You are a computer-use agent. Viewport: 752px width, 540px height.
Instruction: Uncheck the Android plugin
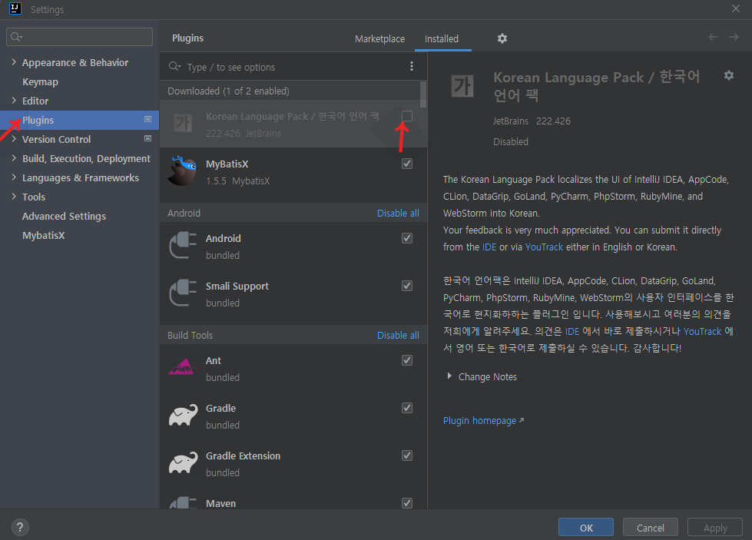406,238
